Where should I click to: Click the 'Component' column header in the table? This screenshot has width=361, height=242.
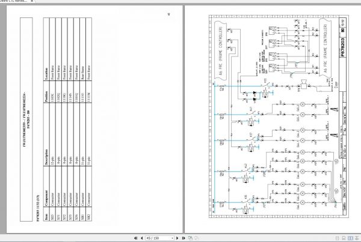46,198
